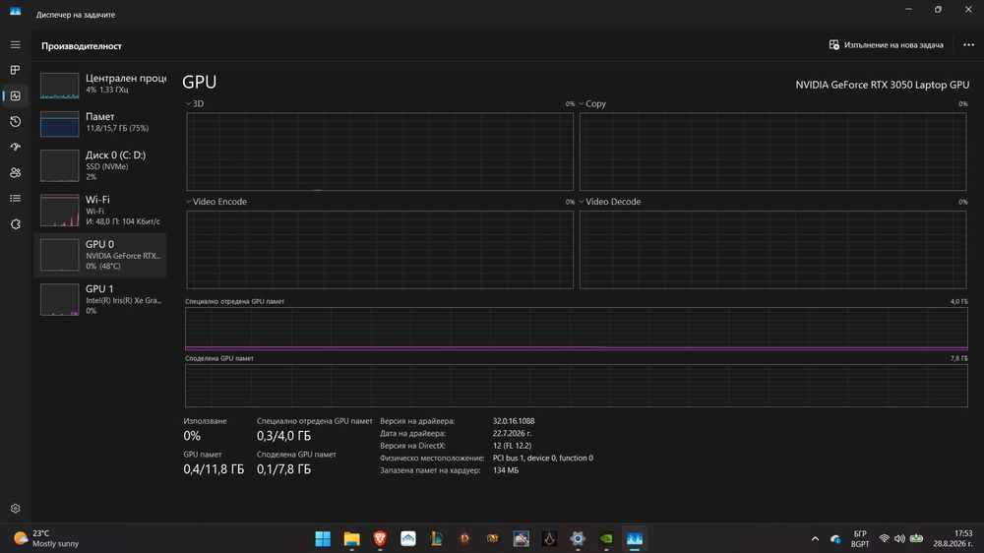The width and height of the screenshot is (984, 553).
Task: Open the NVIDIA app taskbar icon
Action: point(606,538)
